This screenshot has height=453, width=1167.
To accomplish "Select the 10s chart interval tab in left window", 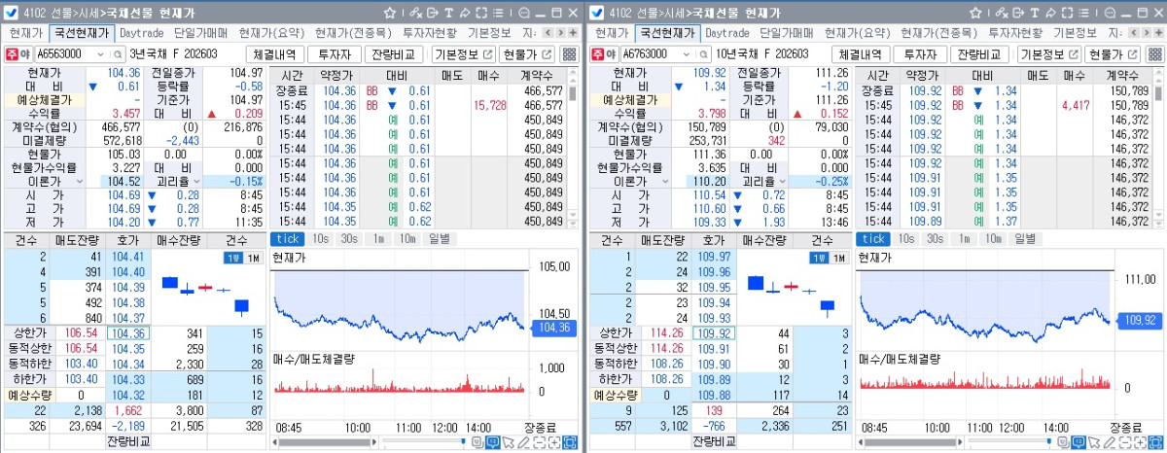I will click(321, 238).
